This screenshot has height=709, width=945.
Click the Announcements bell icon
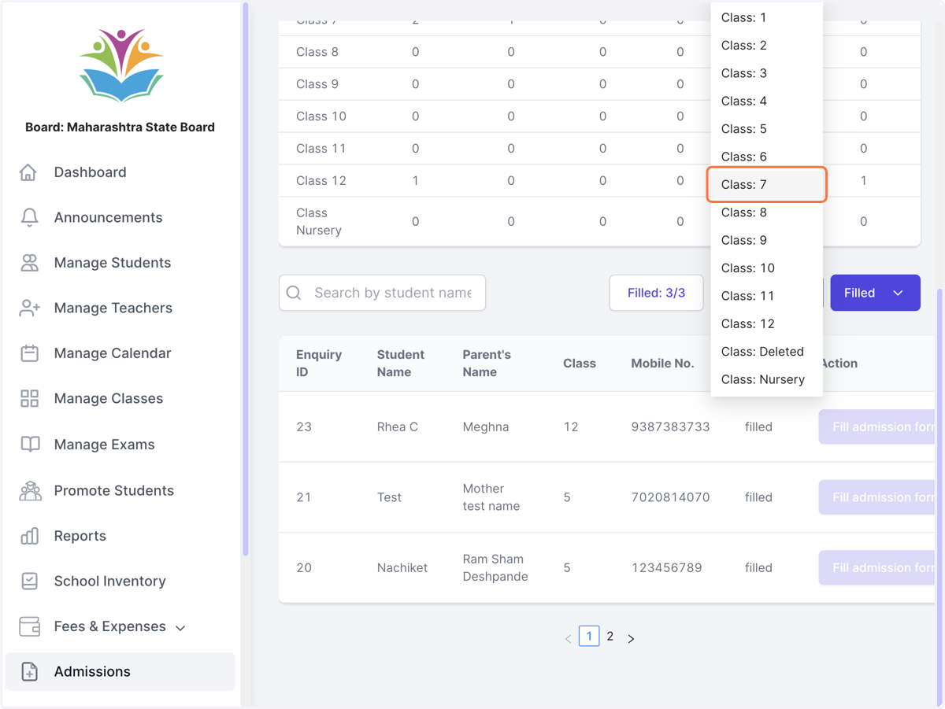pyautogui.click(x=29, y=218)
